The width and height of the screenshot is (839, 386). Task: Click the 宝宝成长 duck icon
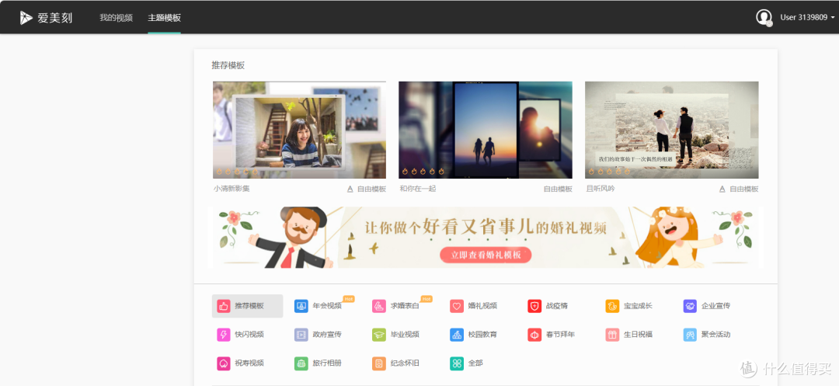[612, 306]
